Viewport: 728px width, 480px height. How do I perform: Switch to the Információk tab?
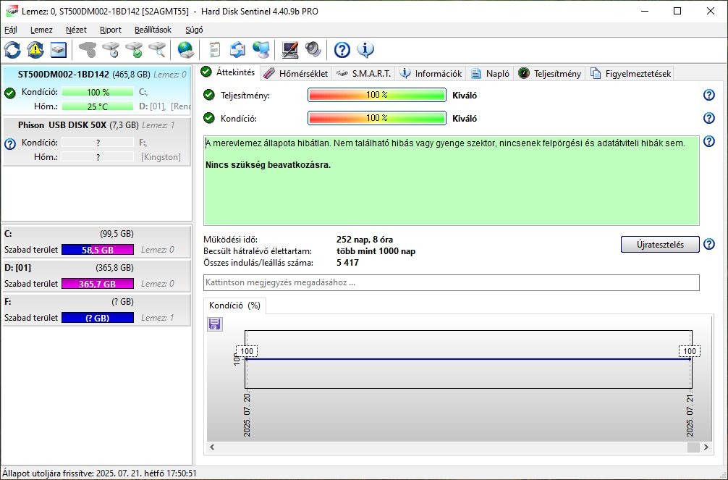click(431, 73)
